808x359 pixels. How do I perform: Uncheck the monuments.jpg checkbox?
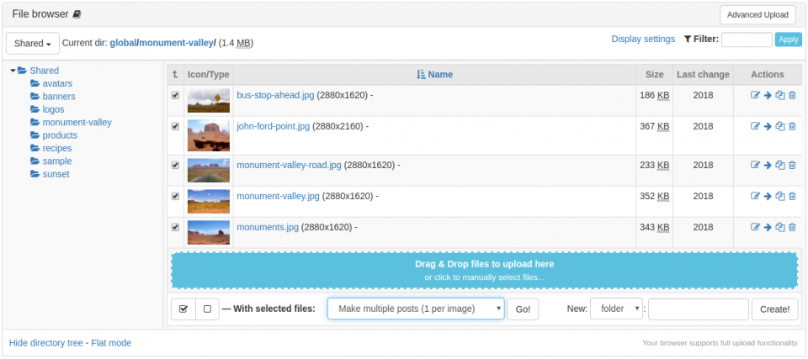pos(175,227)
